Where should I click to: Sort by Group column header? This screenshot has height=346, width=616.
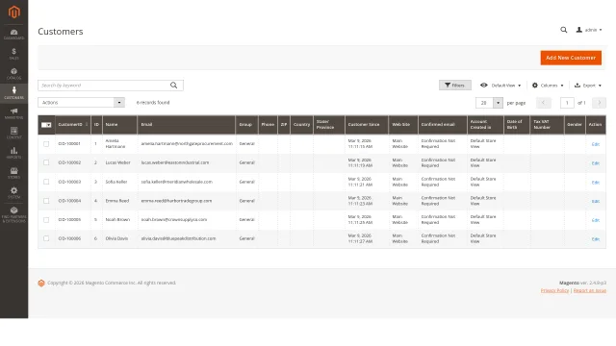click(247, 125)
